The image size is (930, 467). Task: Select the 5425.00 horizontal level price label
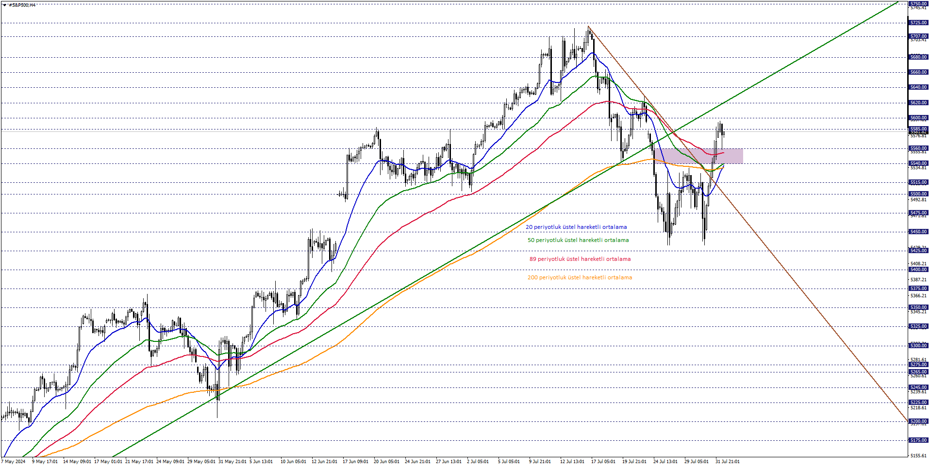coord(918,251)
